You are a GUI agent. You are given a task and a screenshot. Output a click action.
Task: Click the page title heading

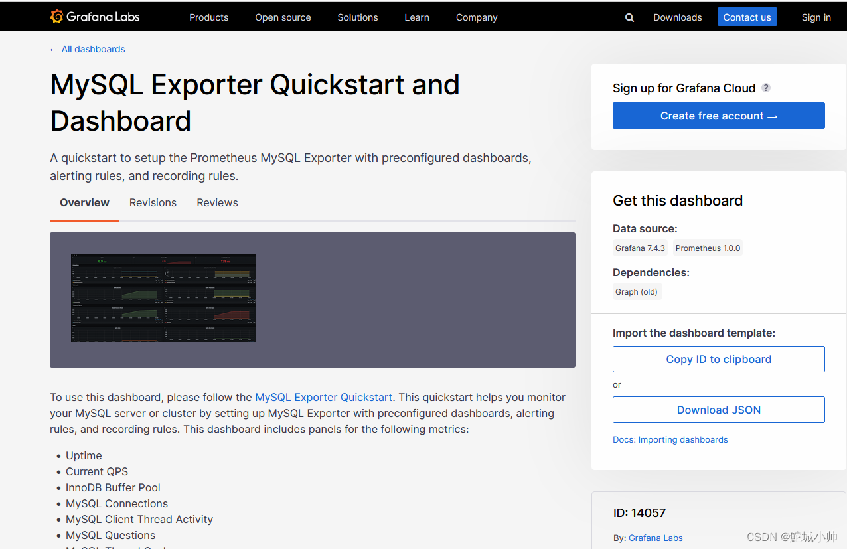click(x=255, y=103)
